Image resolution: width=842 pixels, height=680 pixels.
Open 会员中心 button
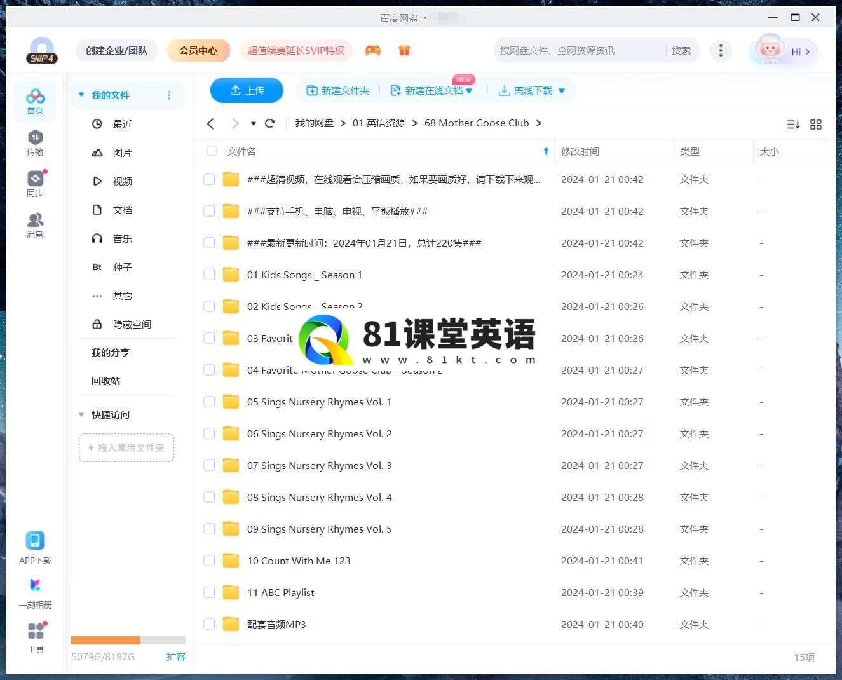click(x=198, y=50)
